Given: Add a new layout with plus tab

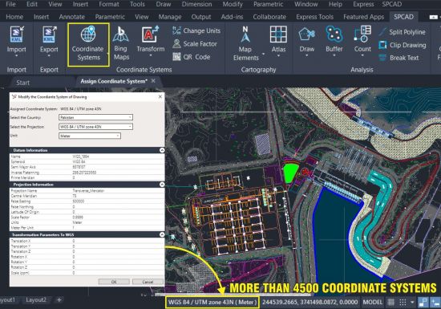Looking at the screenshot, I should click(59, 299).
